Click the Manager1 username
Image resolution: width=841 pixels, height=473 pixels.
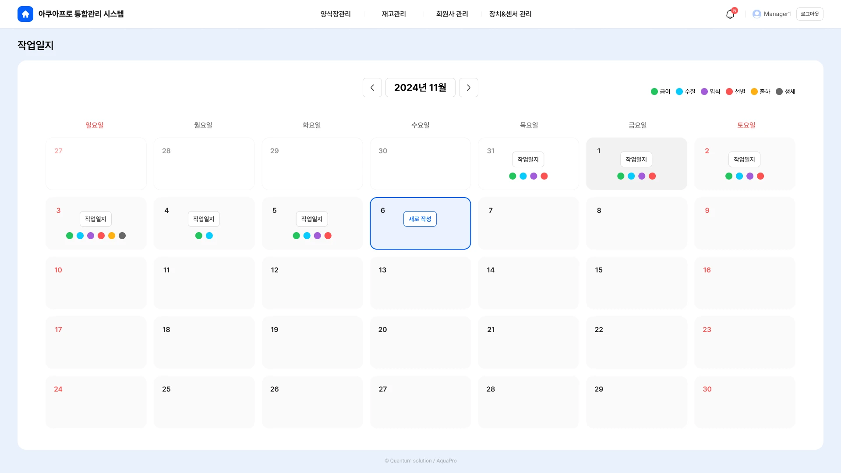pyautogui.click(x=777, y=14)
